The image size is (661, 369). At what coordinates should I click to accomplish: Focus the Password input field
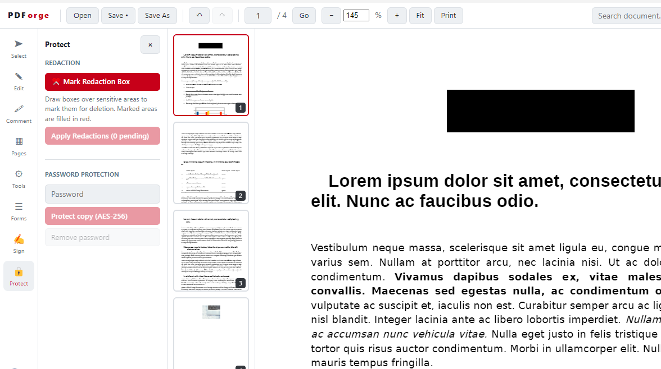[x=102, y=194]
